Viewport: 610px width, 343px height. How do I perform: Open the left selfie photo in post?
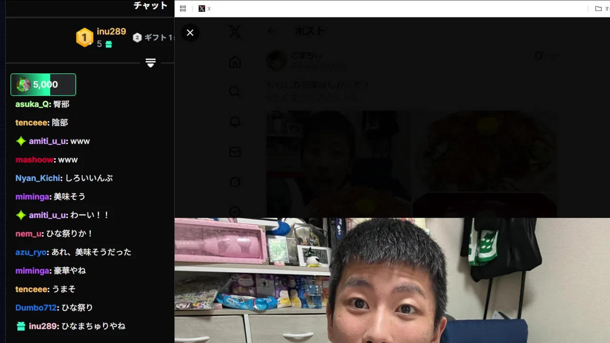coord(338,164)
